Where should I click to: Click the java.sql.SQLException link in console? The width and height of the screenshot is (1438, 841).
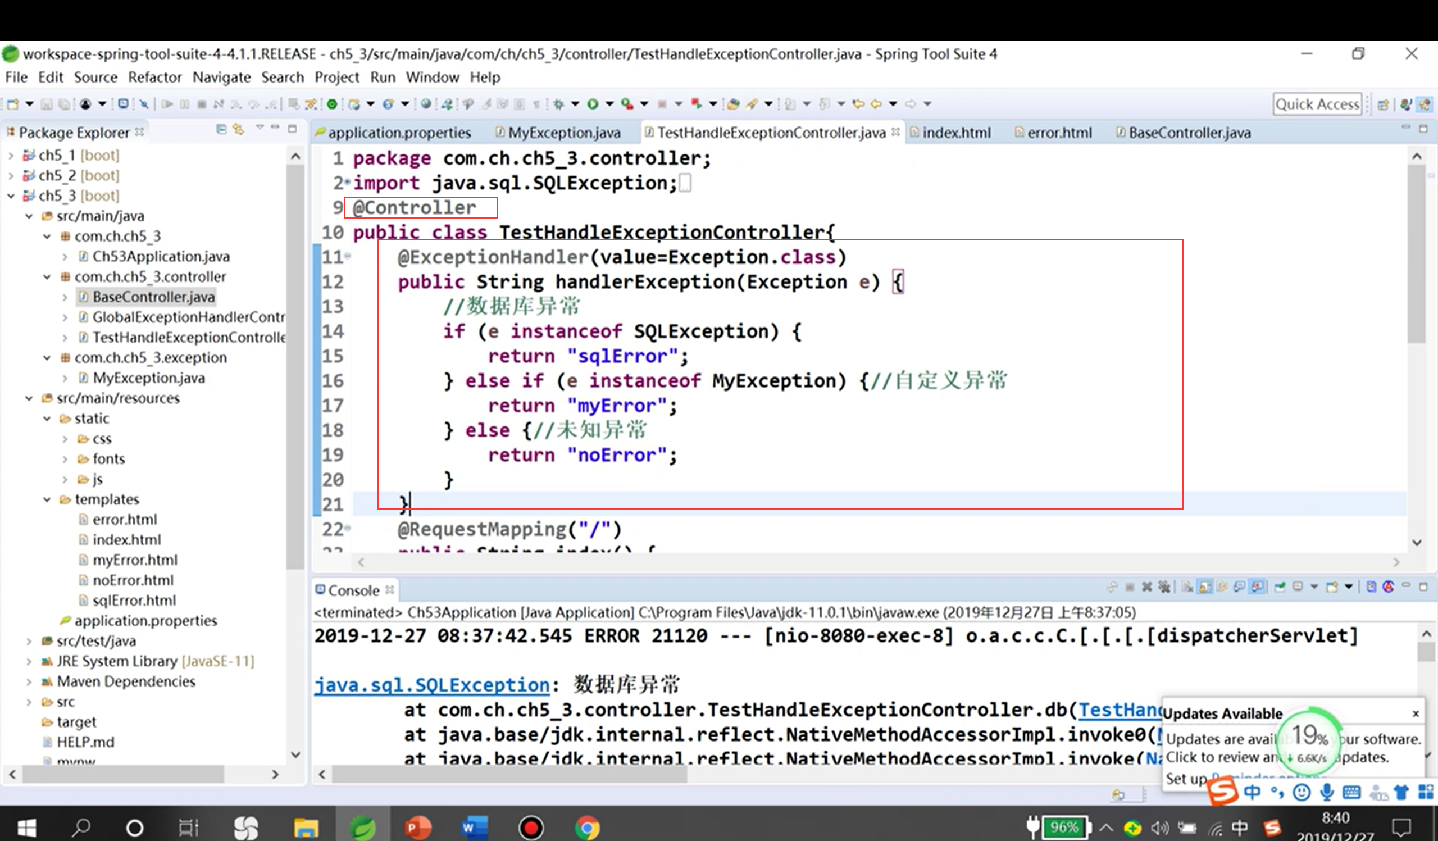coord(431,685)
